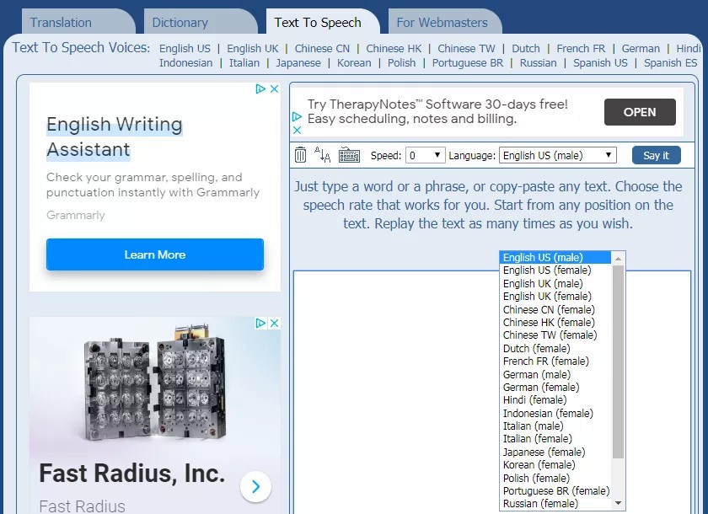708x514 pixels.
Task: Open the Dictionary tab
Action: point(180,23)
